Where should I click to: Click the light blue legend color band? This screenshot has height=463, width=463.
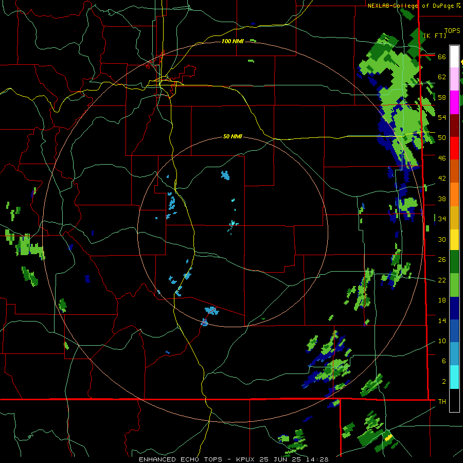454,354
